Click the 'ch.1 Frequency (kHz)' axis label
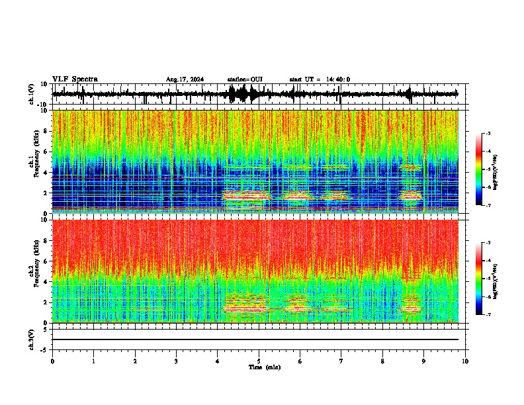Image resolution: width=524 pixels, height=405 pixels. [x=34, y=154]
